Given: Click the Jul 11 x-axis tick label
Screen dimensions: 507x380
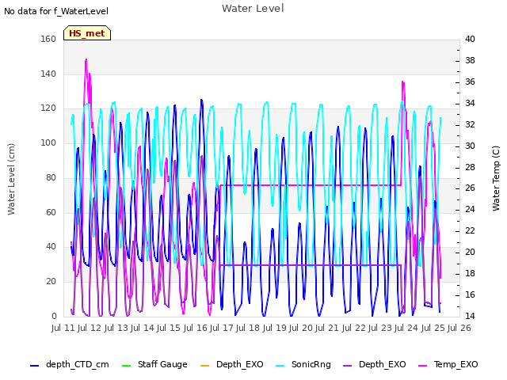Looking at the screenshot, I should (63, 328).
